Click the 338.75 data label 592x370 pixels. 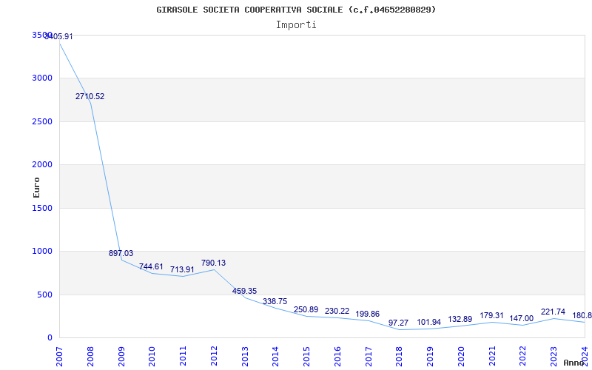pos(275,301)
